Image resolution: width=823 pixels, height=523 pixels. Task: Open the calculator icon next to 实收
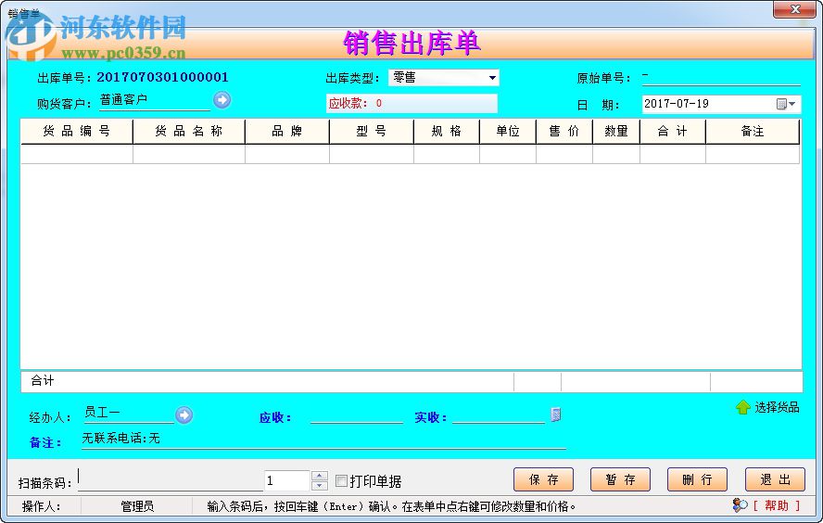point(556,415)
